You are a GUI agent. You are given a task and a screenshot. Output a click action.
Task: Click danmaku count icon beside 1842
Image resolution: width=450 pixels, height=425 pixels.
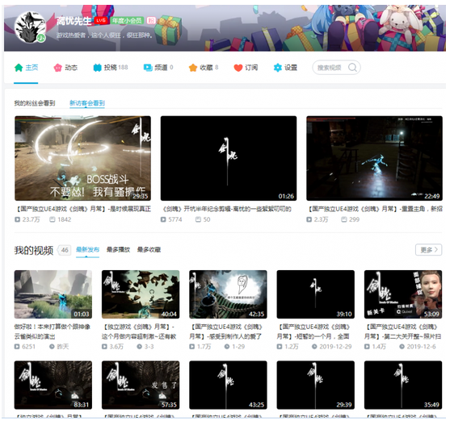point(53,219)
